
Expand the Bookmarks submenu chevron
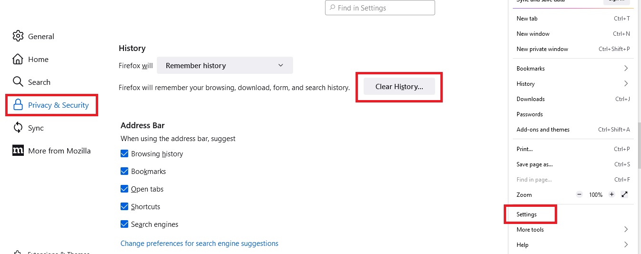pyautogui.click(x=626, y=69)
